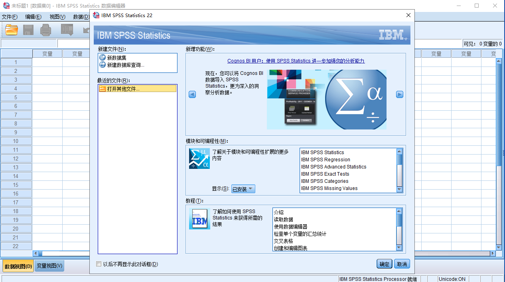This screenshot has height=282, width=505.
Task: Click the 取消 button
Action: coord(402,264)
